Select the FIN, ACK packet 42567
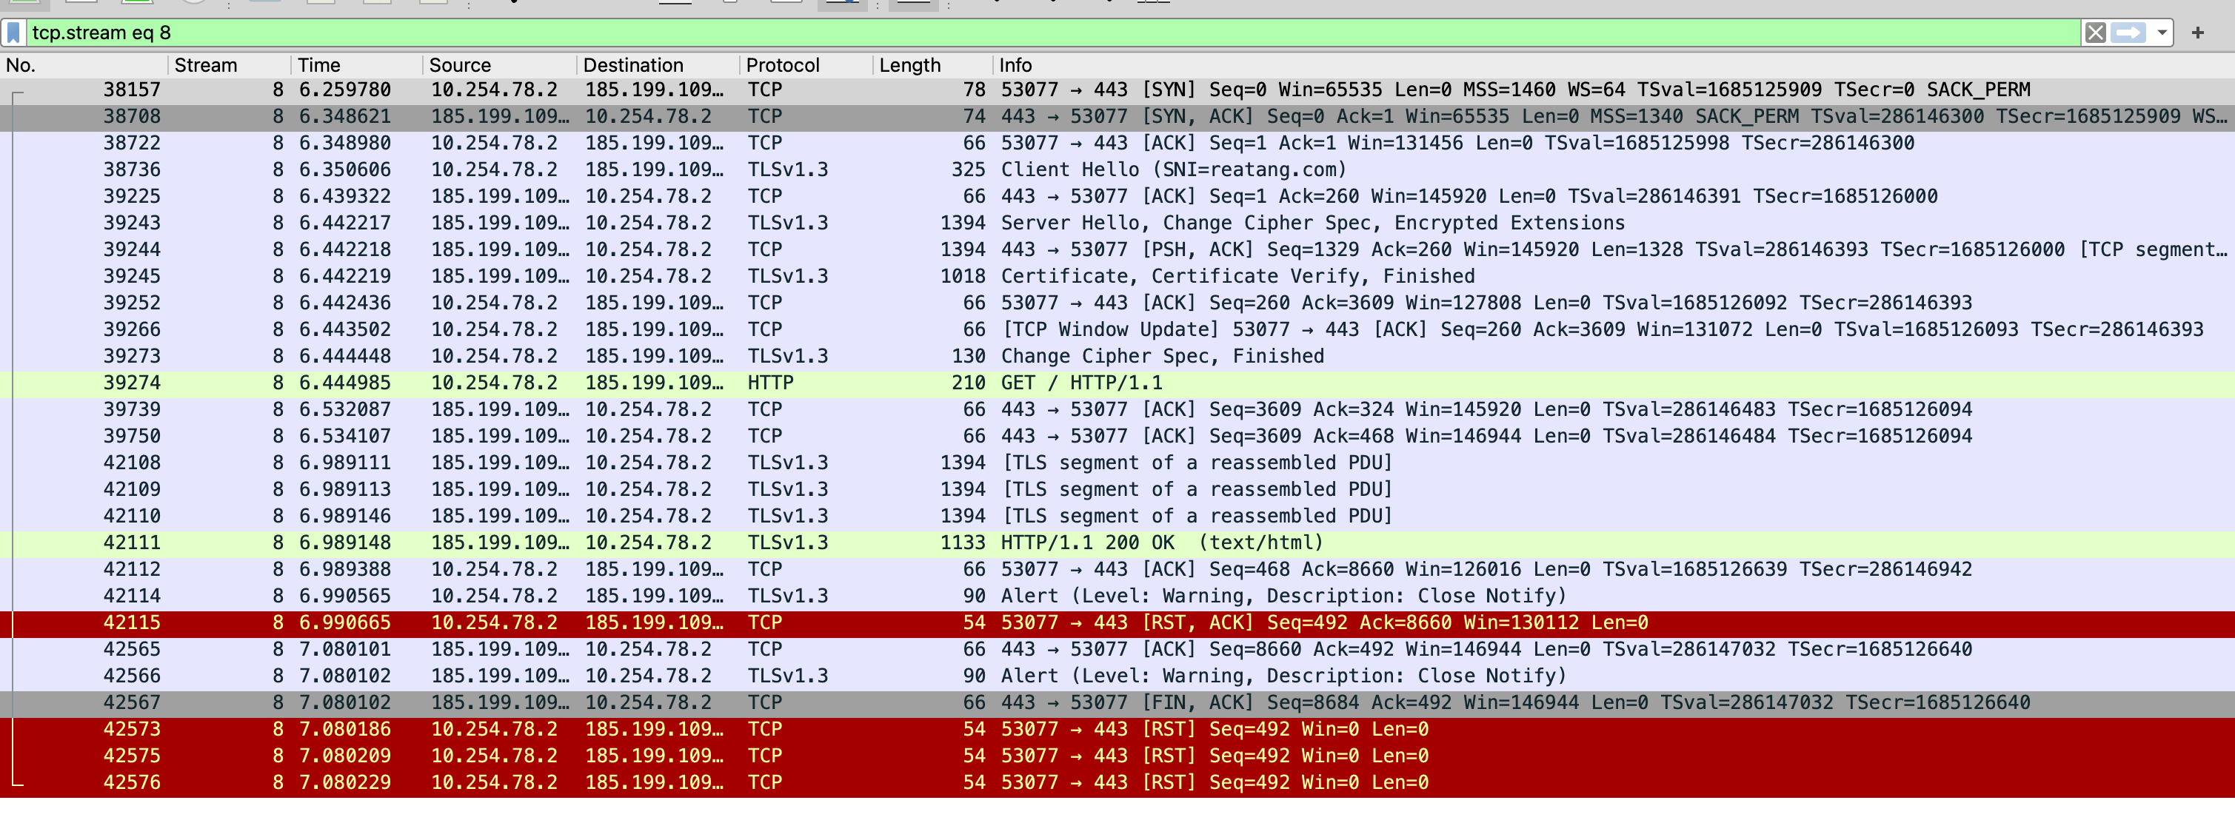This screenshot has width=2235, height=823. [1117, 702]
